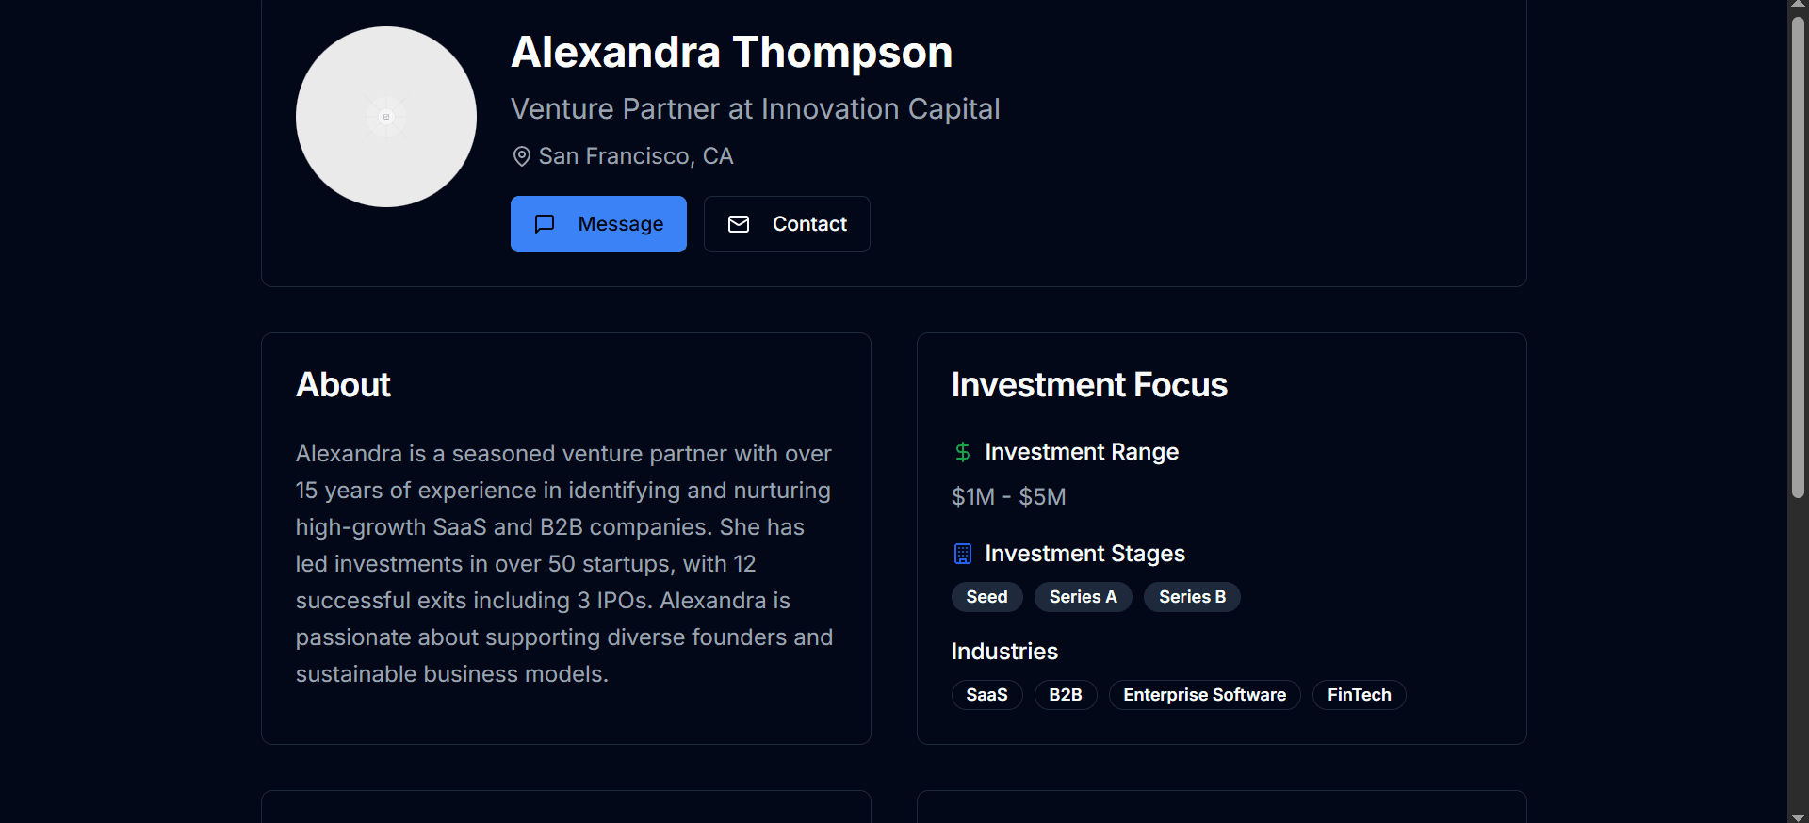Click the SaaS industry tag

click(x=986, y=695)
